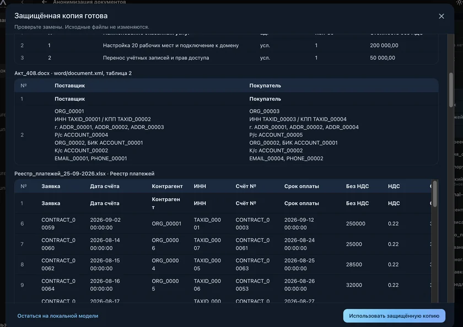Select the Защищённая копия готова heading
This screenshot has width=463, height=327.
pyautogui.click(x=61, y=15)
